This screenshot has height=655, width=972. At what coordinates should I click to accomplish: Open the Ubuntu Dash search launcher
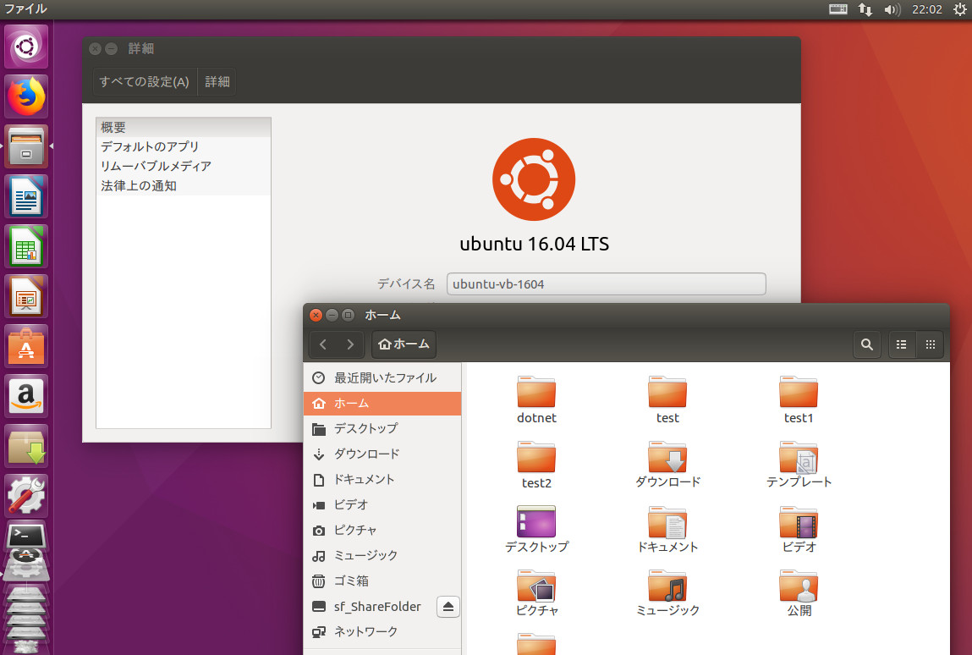(x=26, y=47)
